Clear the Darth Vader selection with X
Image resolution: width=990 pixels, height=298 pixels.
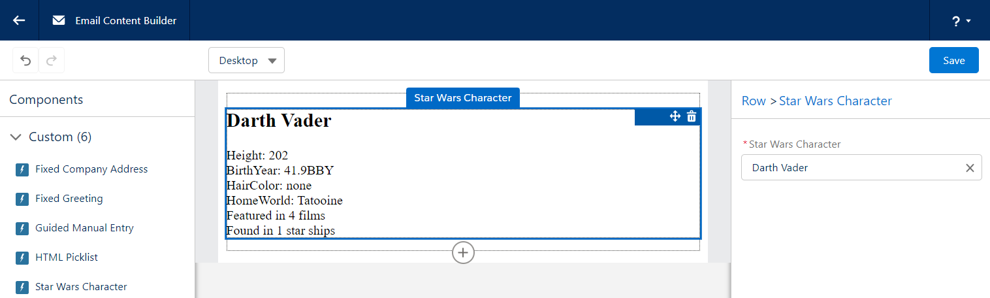coord(970,168)
